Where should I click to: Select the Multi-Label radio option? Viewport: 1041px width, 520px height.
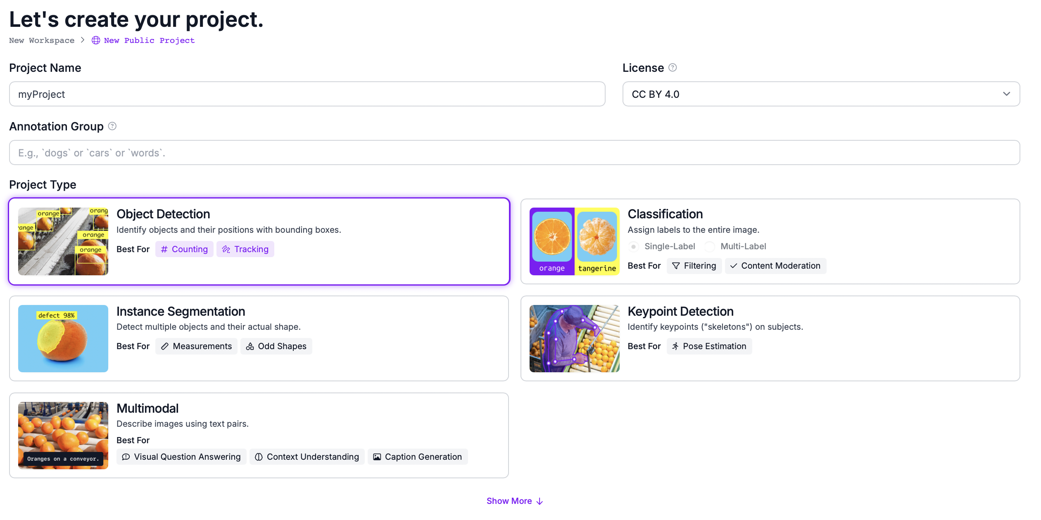pos(710,247)
